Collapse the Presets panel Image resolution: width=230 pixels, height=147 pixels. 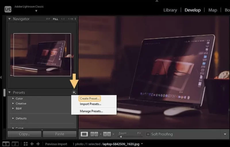click(x=9, y=92)
